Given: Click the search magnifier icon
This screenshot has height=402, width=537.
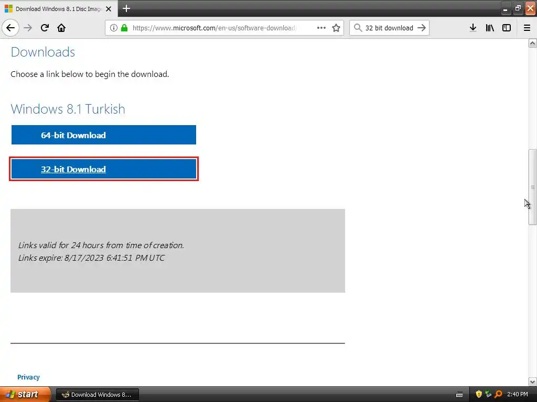Looking at the screenshot, I should pyautogui.click(x=358, y=28).
